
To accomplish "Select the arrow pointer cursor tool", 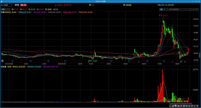I will tap(181, 106).
